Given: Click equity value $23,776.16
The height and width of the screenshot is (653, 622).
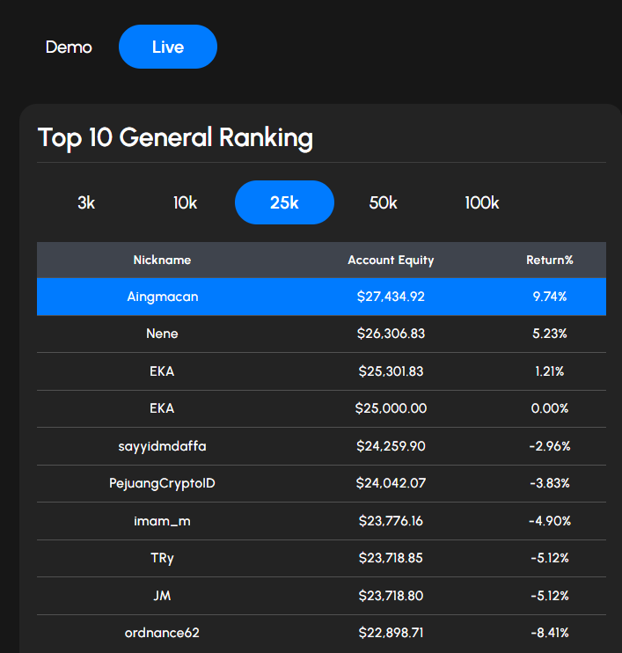Looking at the screenshot, I should click(x=391, y=521).
